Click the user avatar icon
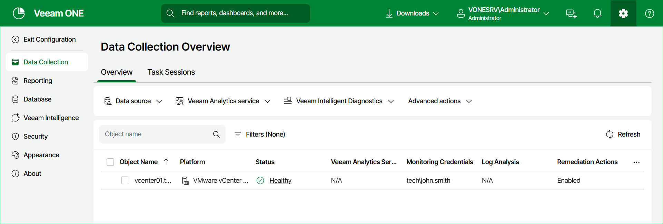This screenshot has width=663, height=224. 461,13
